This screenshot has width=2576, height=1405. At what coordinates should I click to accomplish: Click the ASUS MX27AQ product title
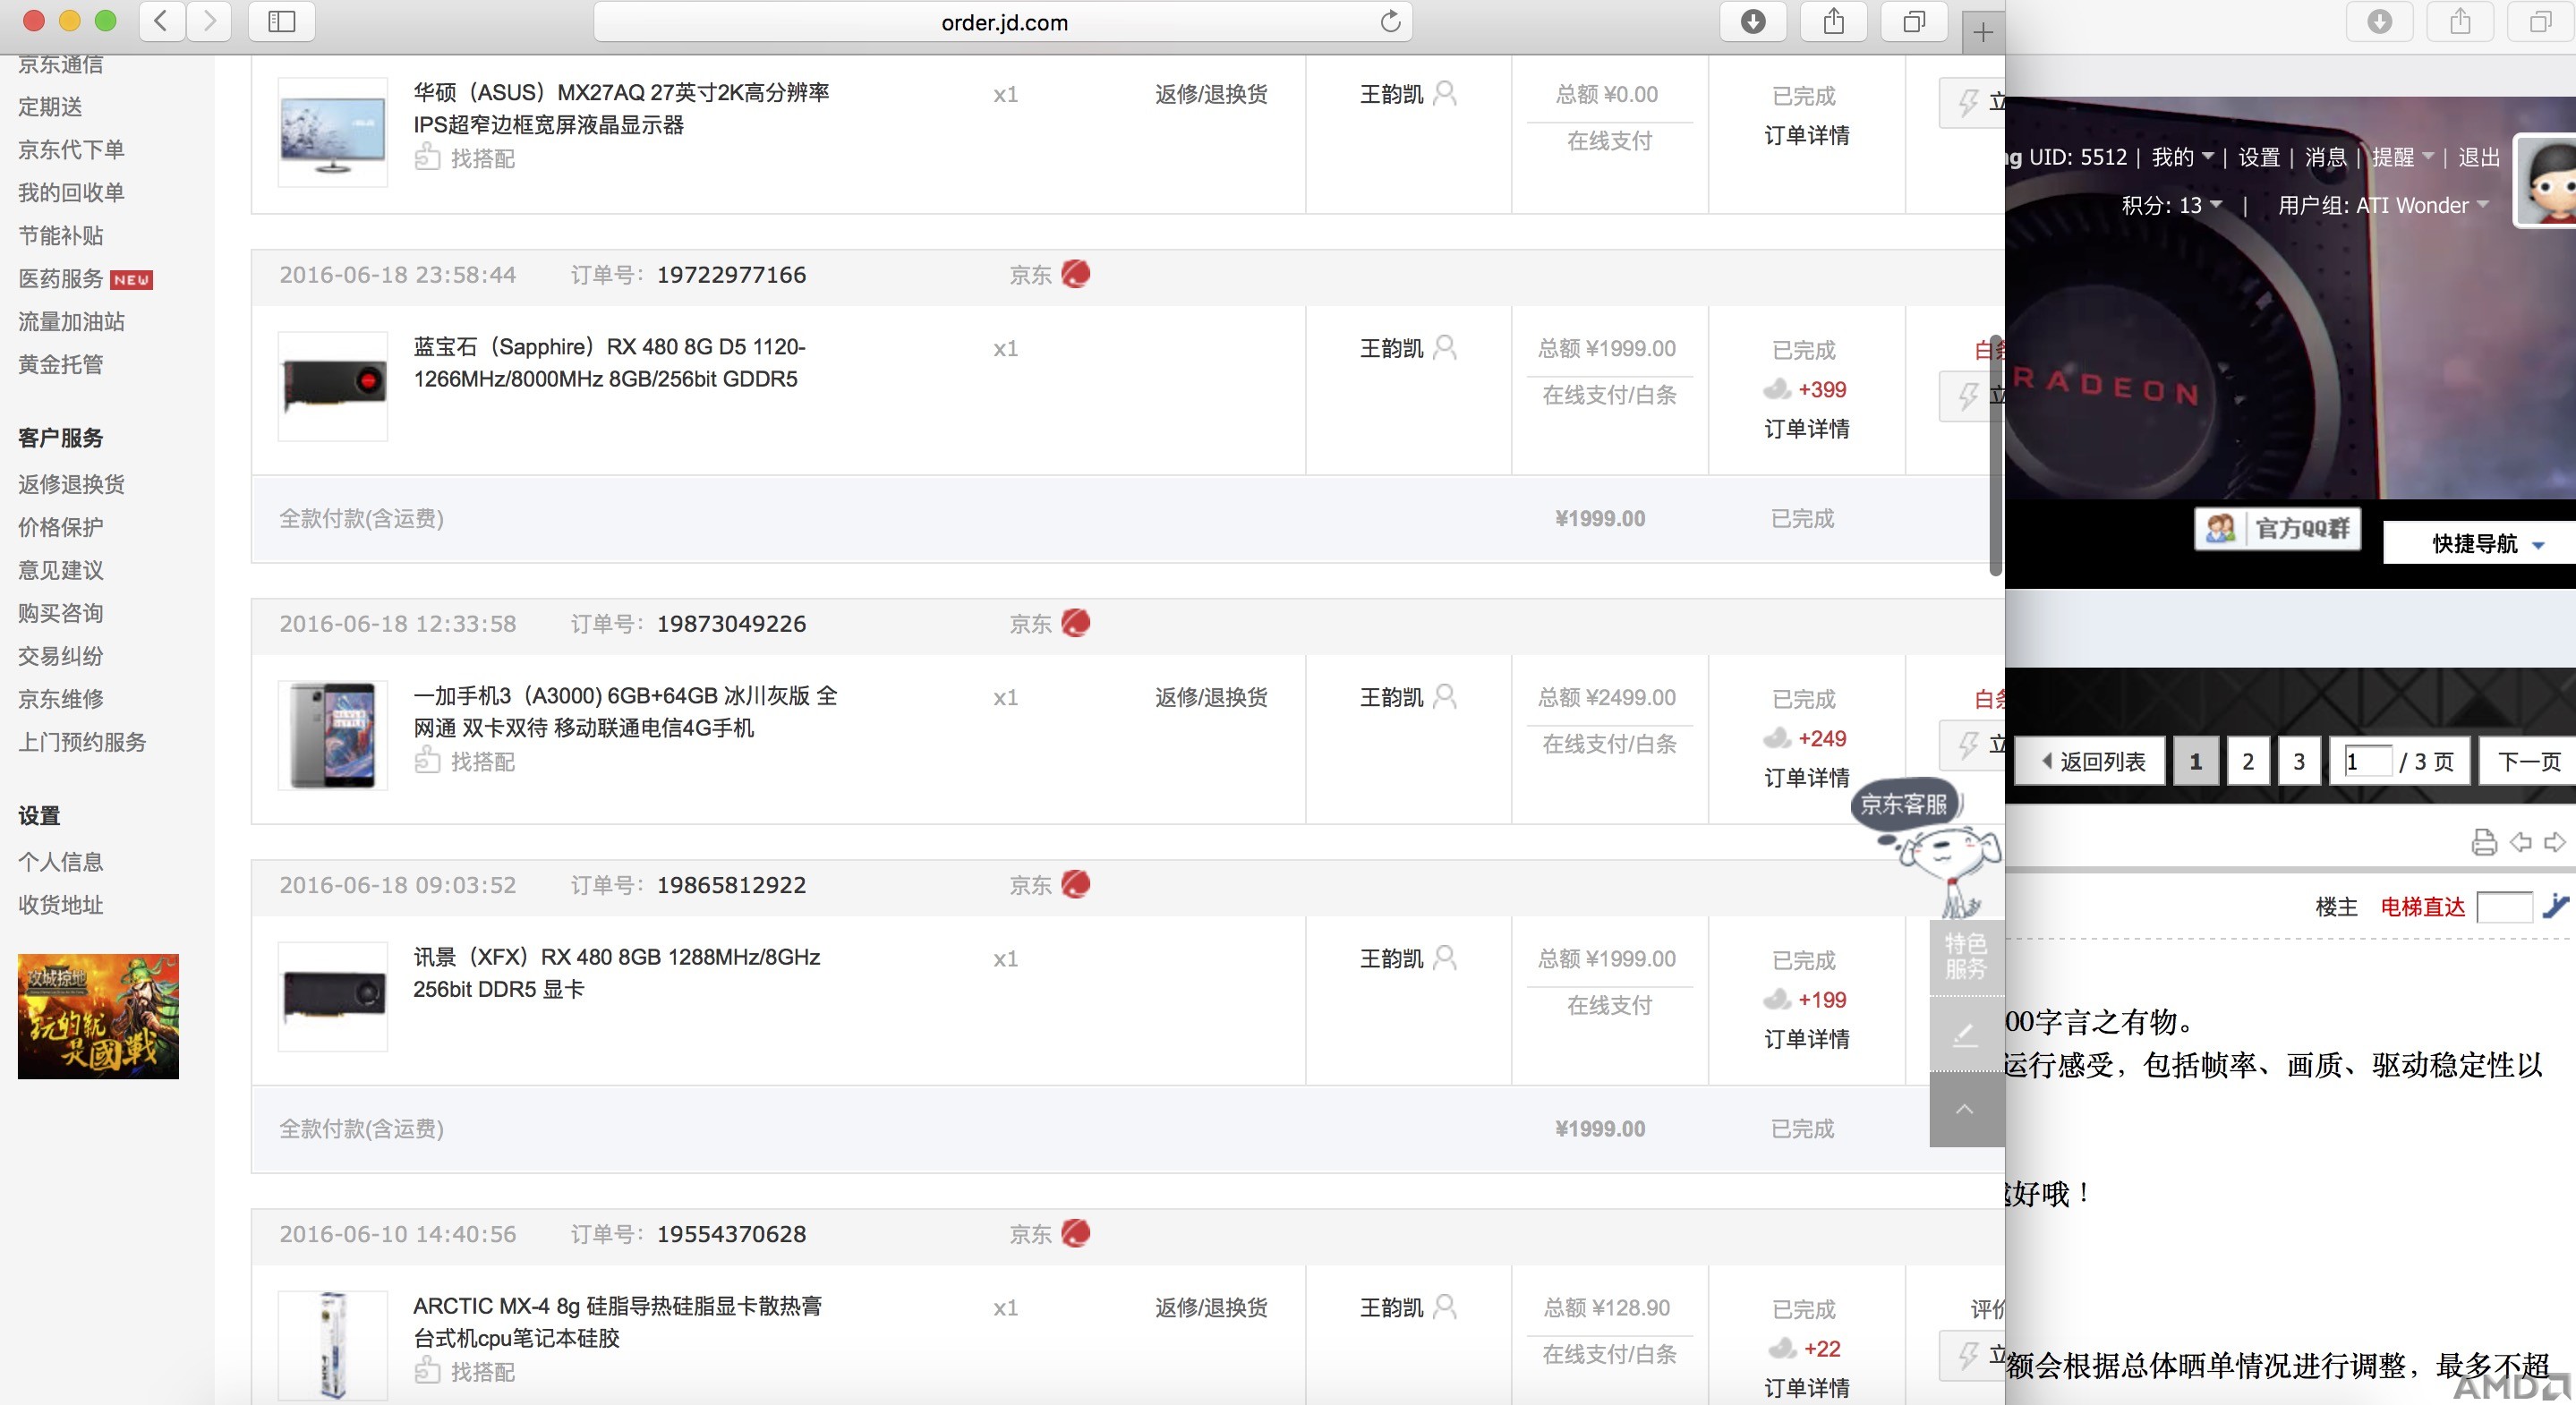click(621, 108)
